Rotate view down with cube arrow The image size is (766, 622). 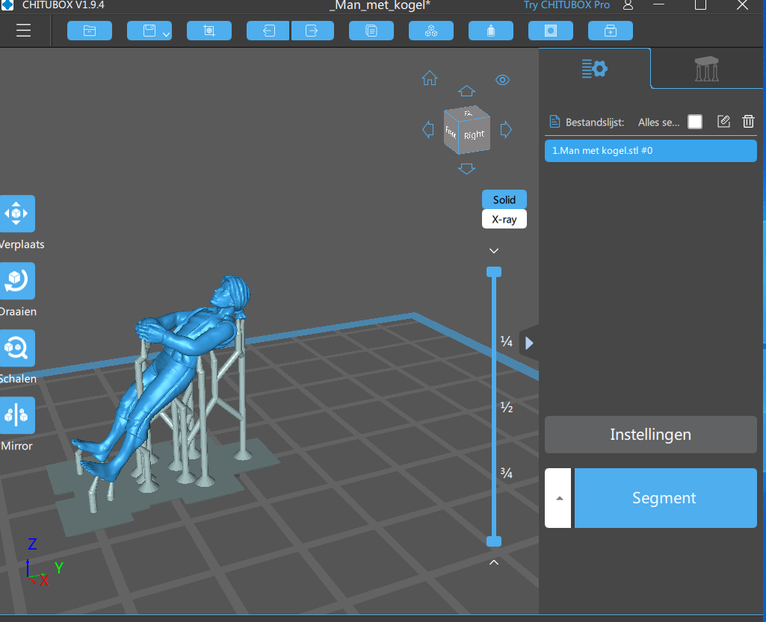click(x=466, y=169)
